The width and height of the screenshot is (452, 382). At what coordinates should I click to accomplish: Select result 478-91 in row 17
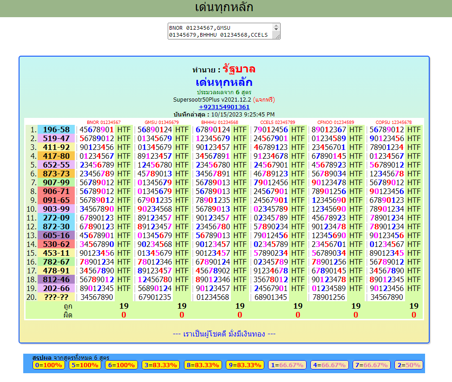[x=56, y=271]
